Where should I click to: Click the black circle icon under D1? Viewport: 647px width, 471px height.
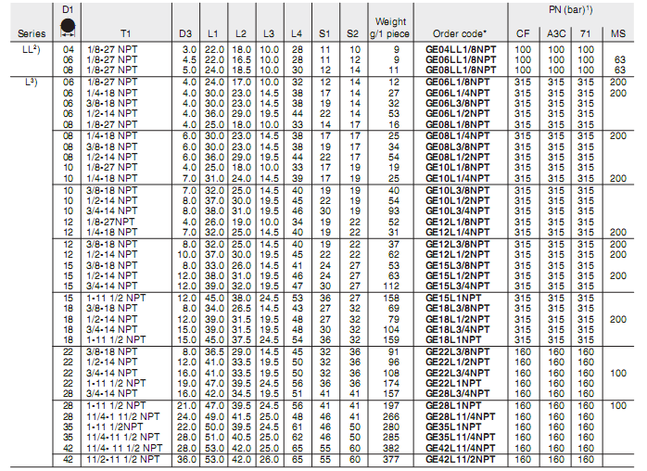[67, 22]
